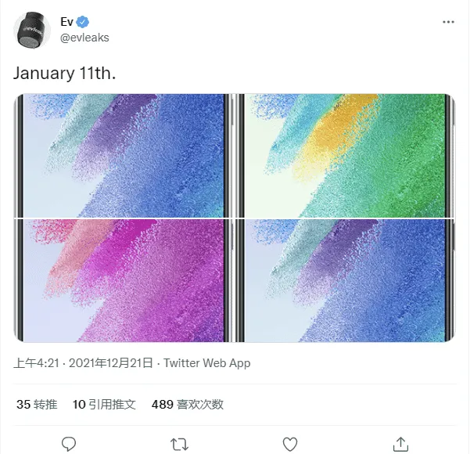Click the date 2021年12月21日
Image resolution: width=470 pixels, height=454 pixels.
(112, 363)
